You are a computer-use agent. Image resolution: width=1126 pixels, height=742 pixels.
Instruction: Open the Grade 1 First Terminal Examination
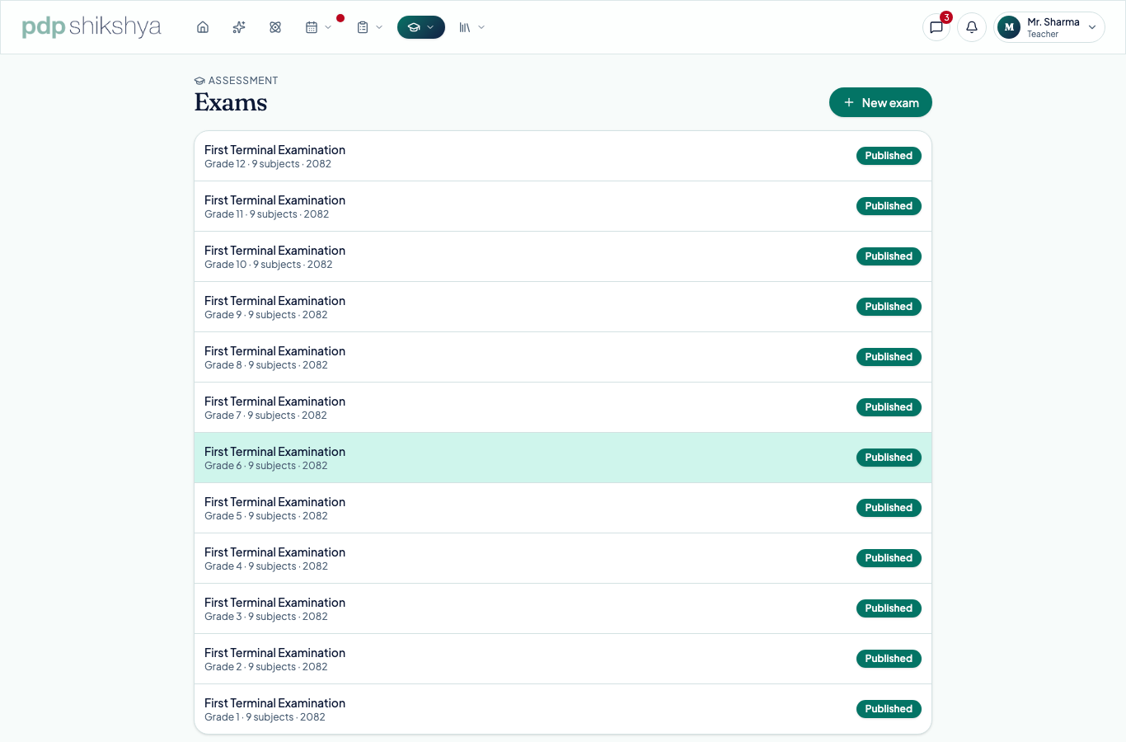tap(563, 709)
